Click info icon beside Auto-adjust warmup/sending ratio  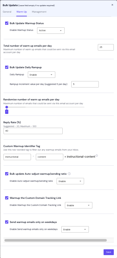click(x=69, y=174)
